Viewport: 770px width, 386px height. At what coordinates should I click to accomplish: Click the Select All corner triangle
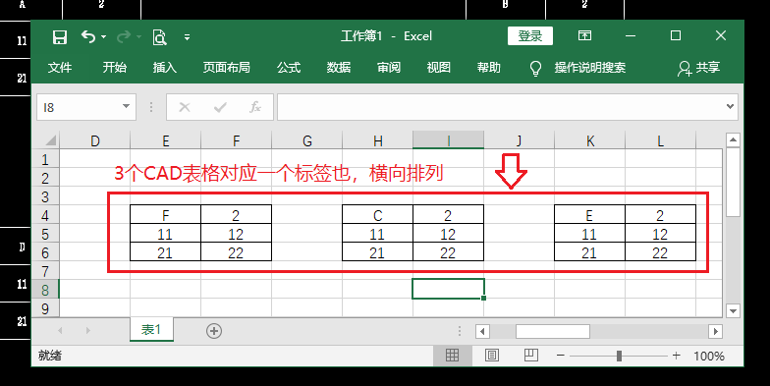51,140
